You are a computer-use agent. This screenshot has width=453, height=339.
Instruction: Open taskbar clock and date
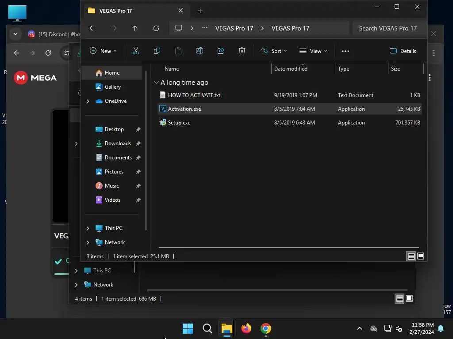click(422, 328)
